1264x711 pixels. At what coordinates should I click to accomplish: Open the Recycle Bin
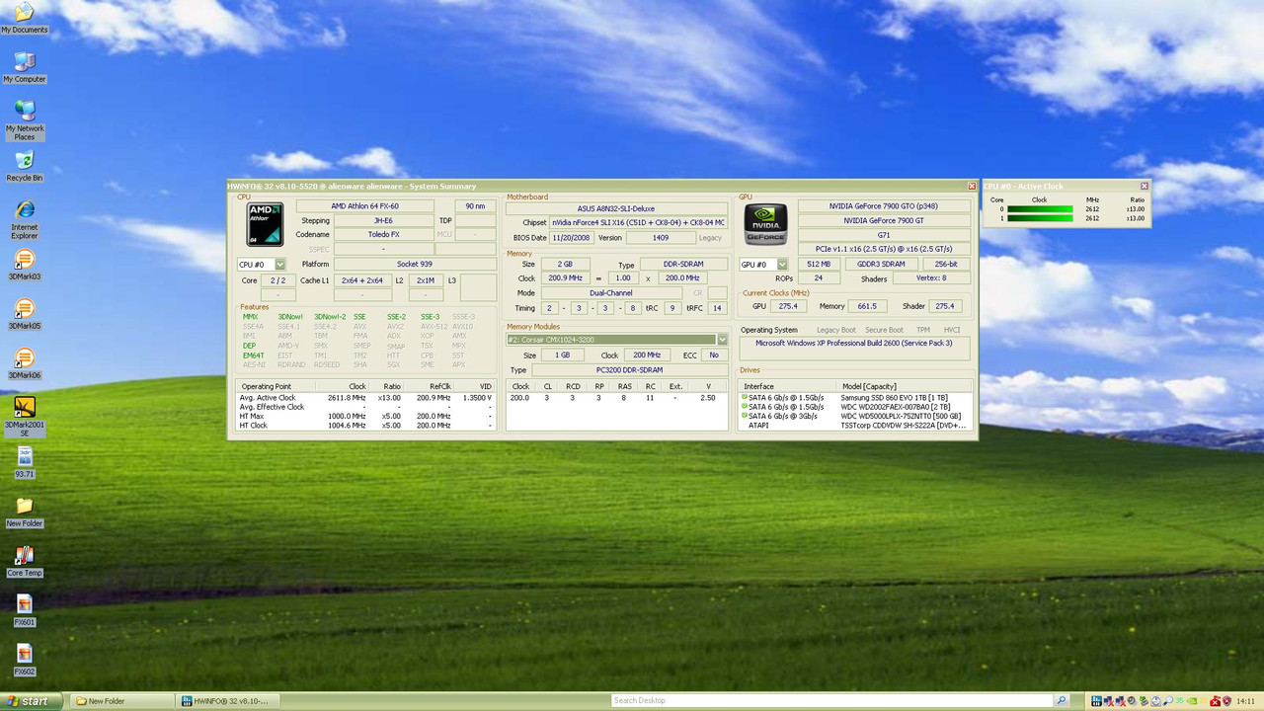click(x=24, y=166)
